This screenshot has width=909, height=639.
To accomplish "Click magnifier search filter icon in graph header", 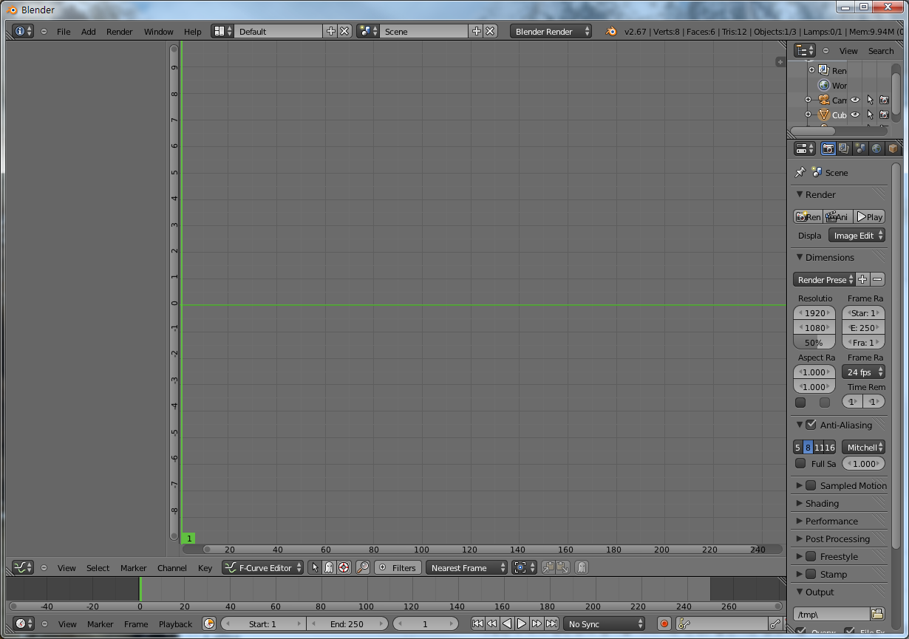I will 363,567.
